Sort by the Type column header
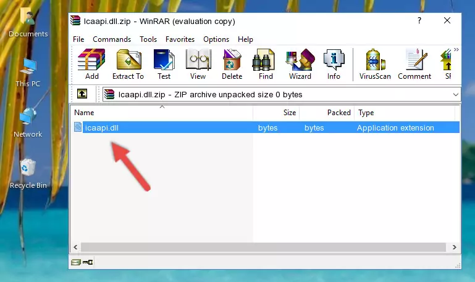This screenshot has width=475, height=282. [x=405, y=113]
